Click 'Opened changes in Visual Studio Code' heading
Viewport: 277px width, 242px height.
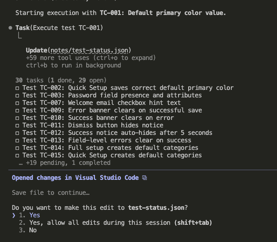(75, 178)
